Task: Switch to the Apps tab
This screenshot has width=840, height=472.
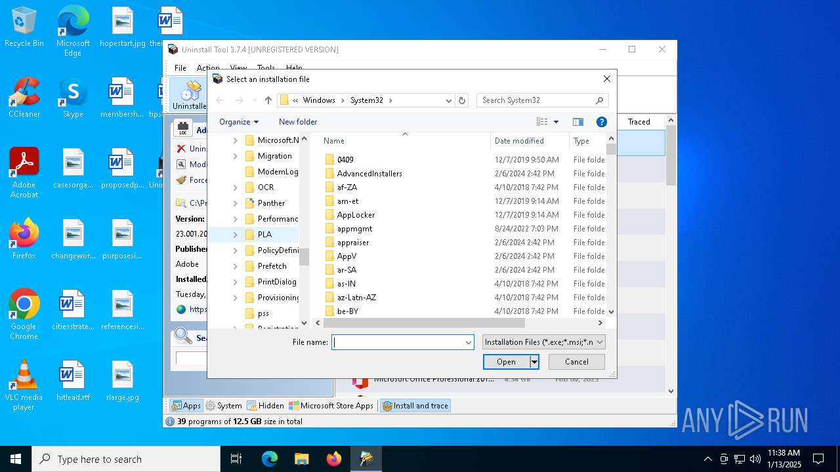Action: pyautogui.click(x=186, y=406)
